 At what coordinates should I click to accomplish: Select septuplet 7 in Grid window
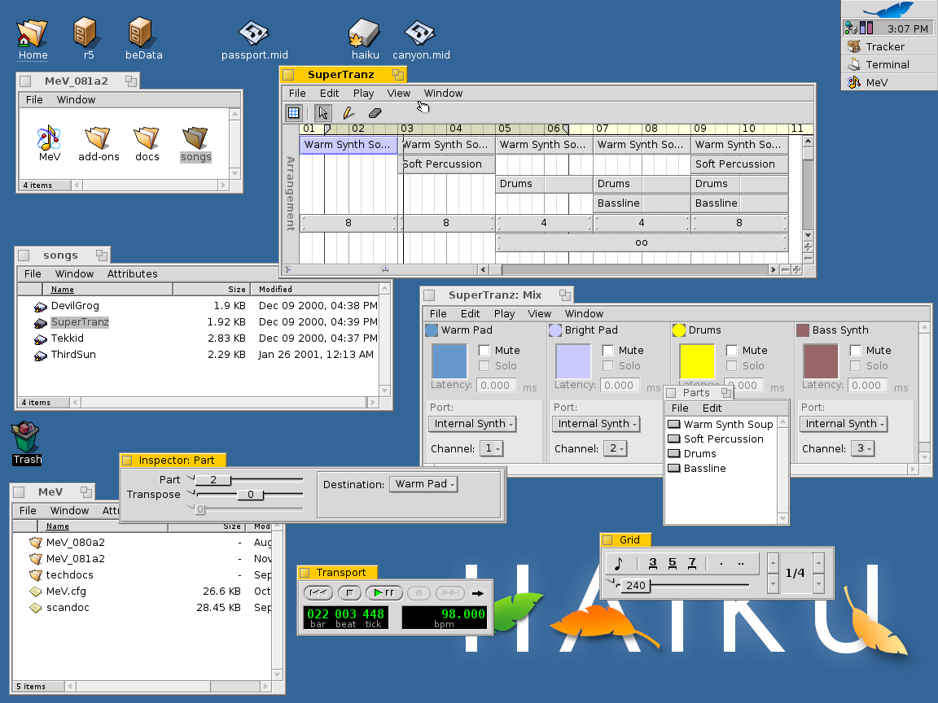(692, 563)
